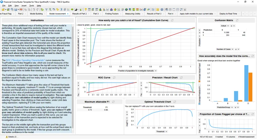Export to PDF toolbar icon
257x139 pixels.
click(21, 10)
